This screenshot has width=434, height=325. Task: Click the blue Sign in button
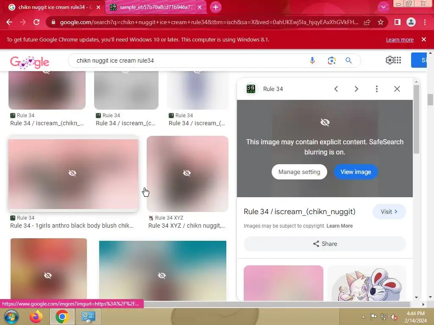tap(419, 60)
